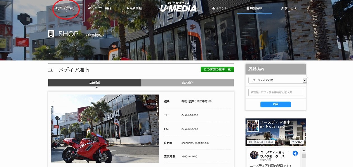Click the email shonan@u-media.ne.jp
353x167 pixels.
click(x=195, y=143)
